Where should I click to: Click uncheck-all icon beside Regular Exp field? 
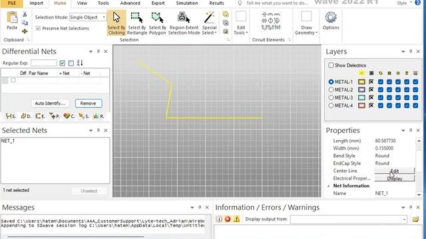(x=71, y=63)
